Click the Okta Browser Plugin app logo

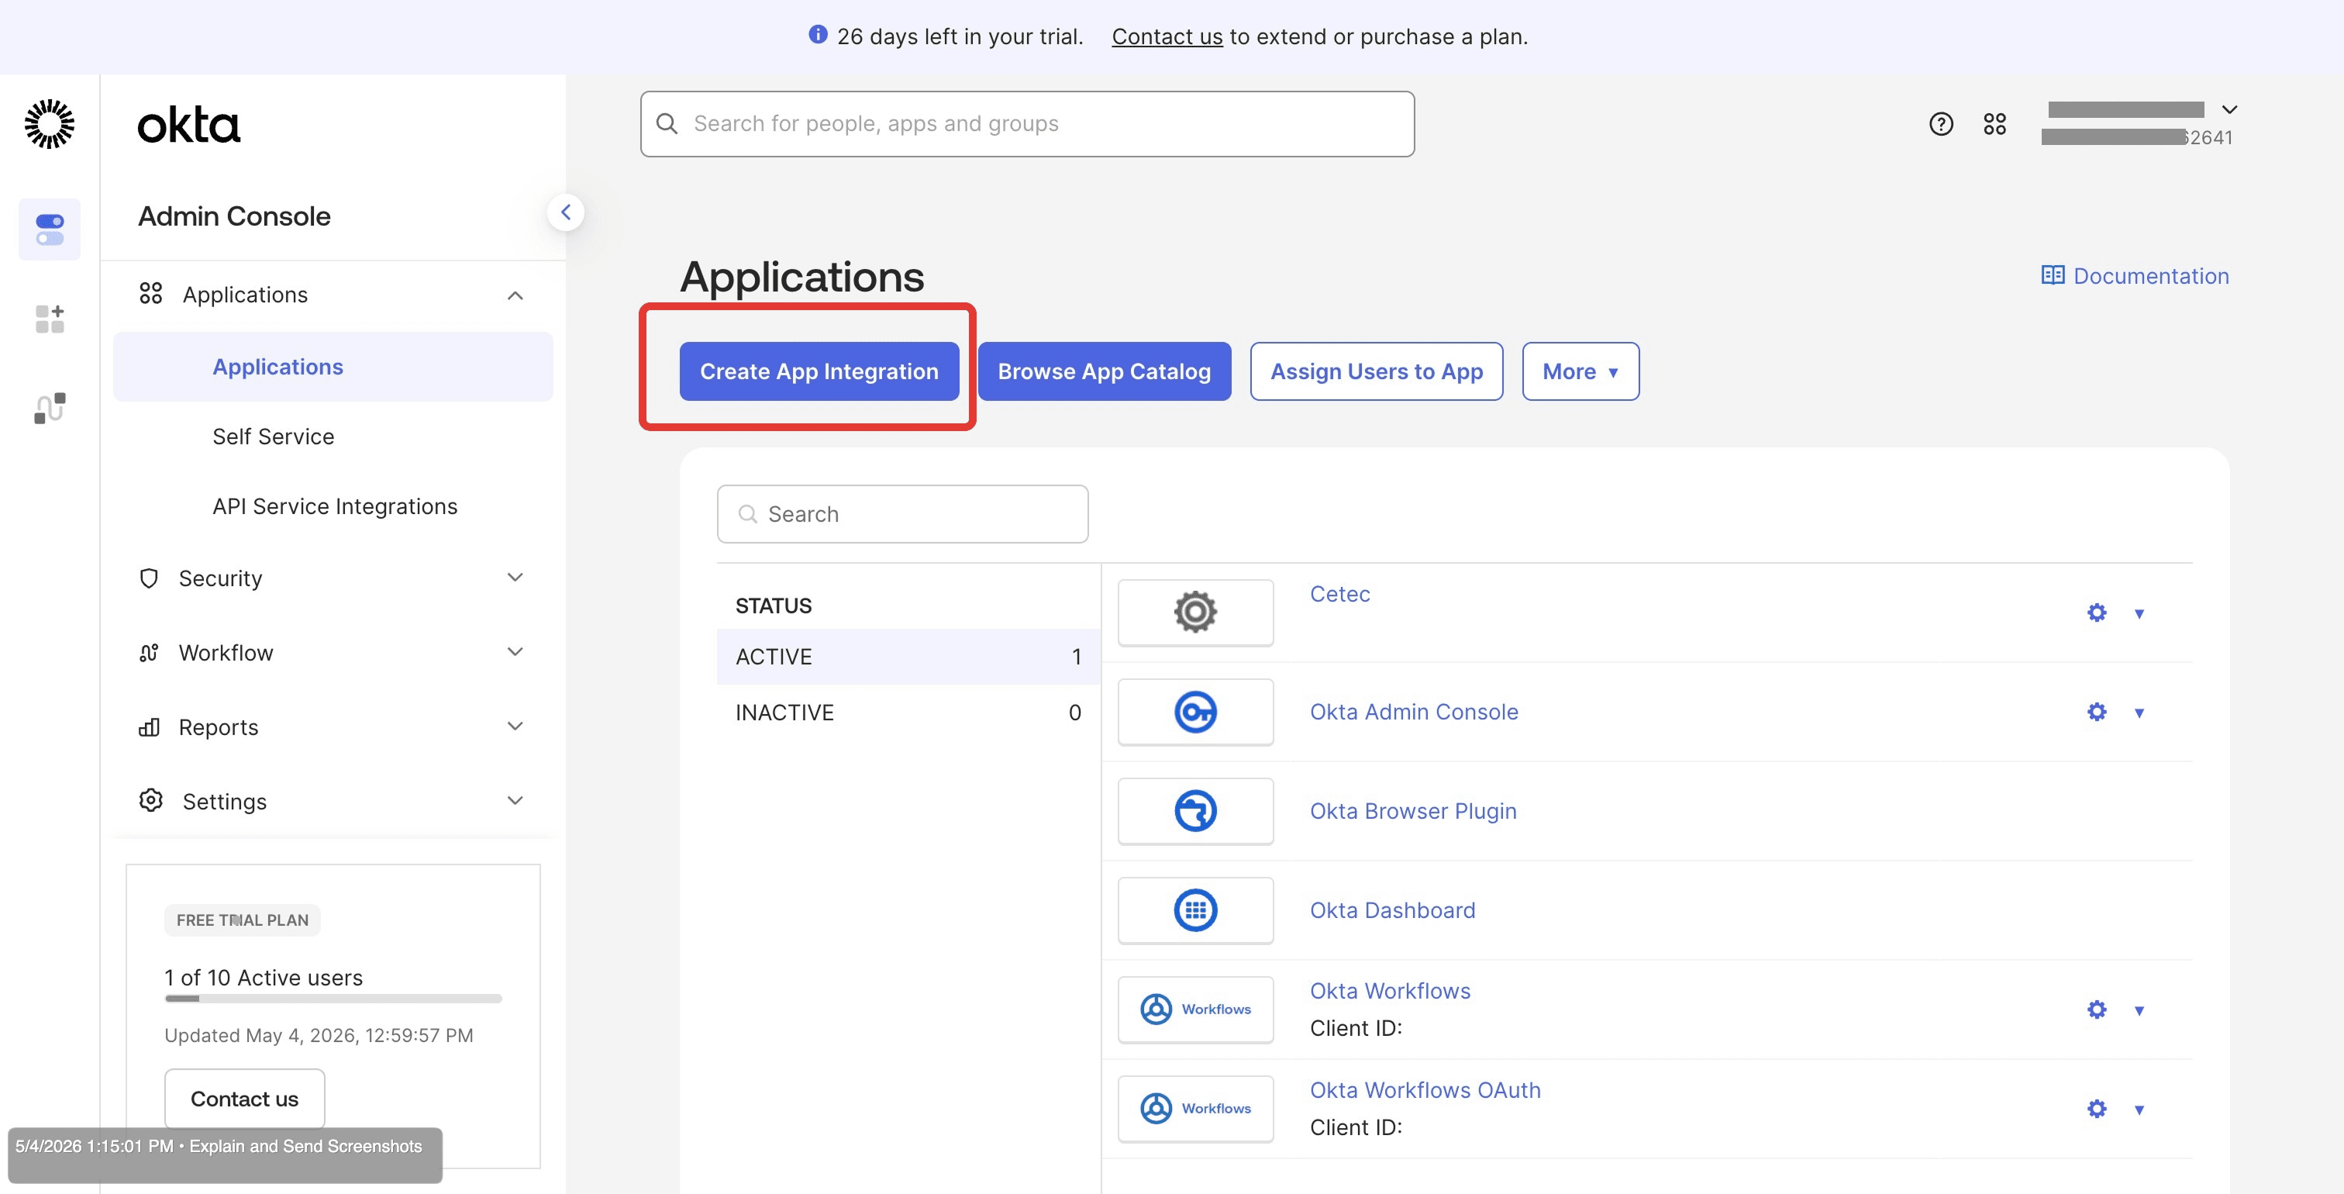click(1194, 811)
